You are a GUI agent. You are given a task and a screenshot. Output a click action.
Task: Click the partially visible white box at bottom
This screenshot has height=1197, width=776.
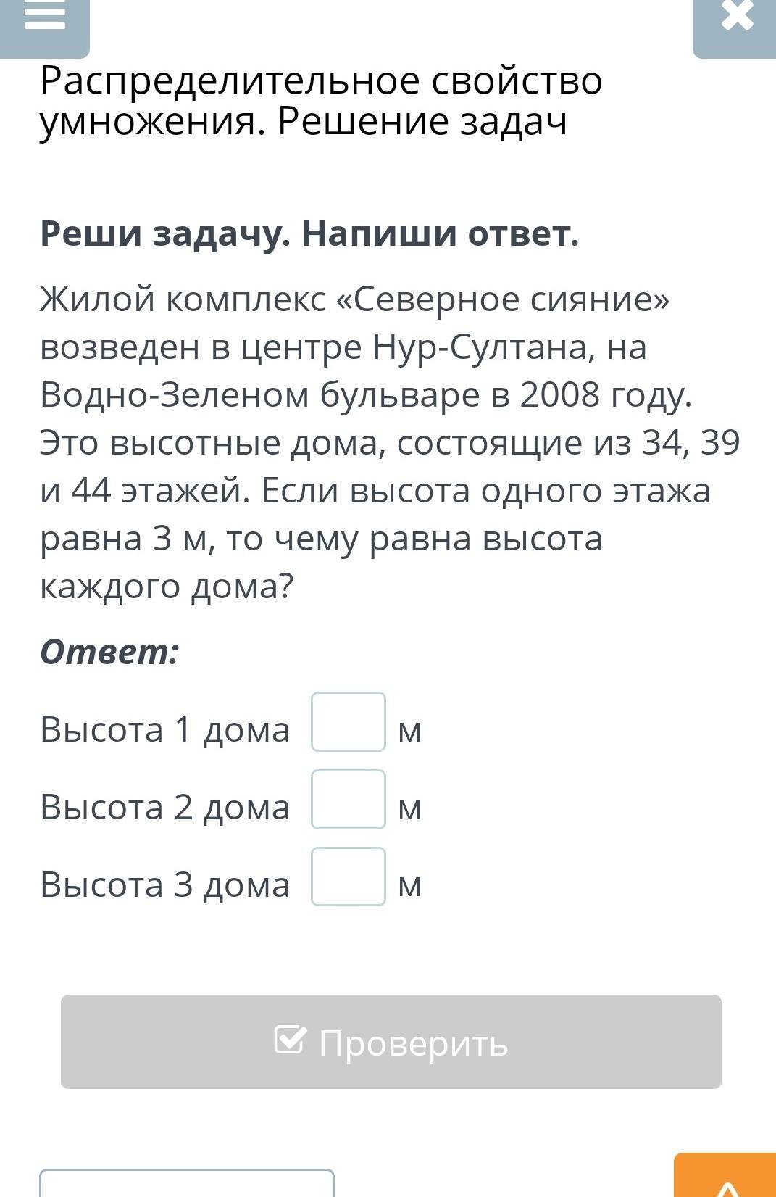point(187,1184)
